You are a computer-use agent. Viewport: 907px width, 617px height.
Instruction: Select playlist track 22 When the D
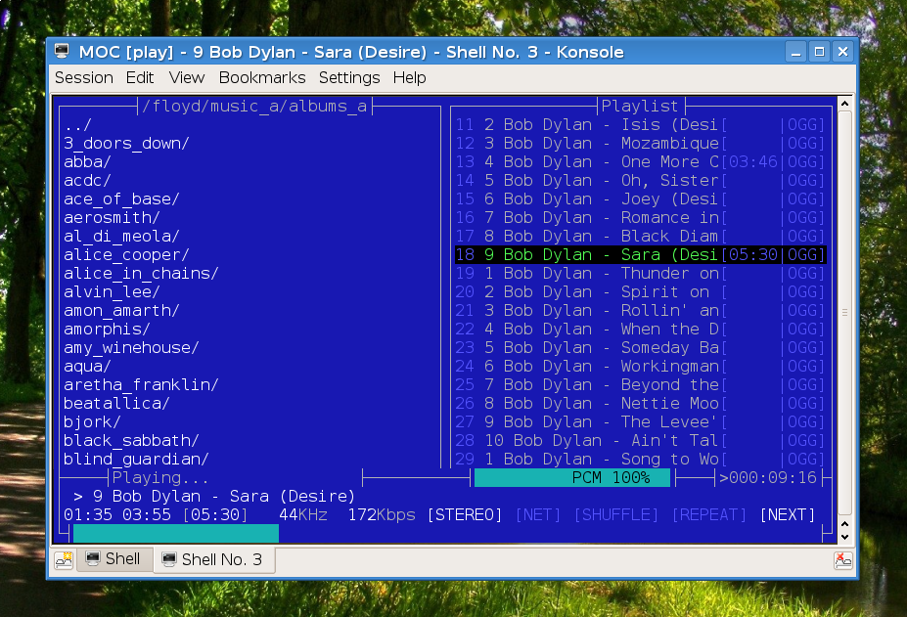[640, 329]
